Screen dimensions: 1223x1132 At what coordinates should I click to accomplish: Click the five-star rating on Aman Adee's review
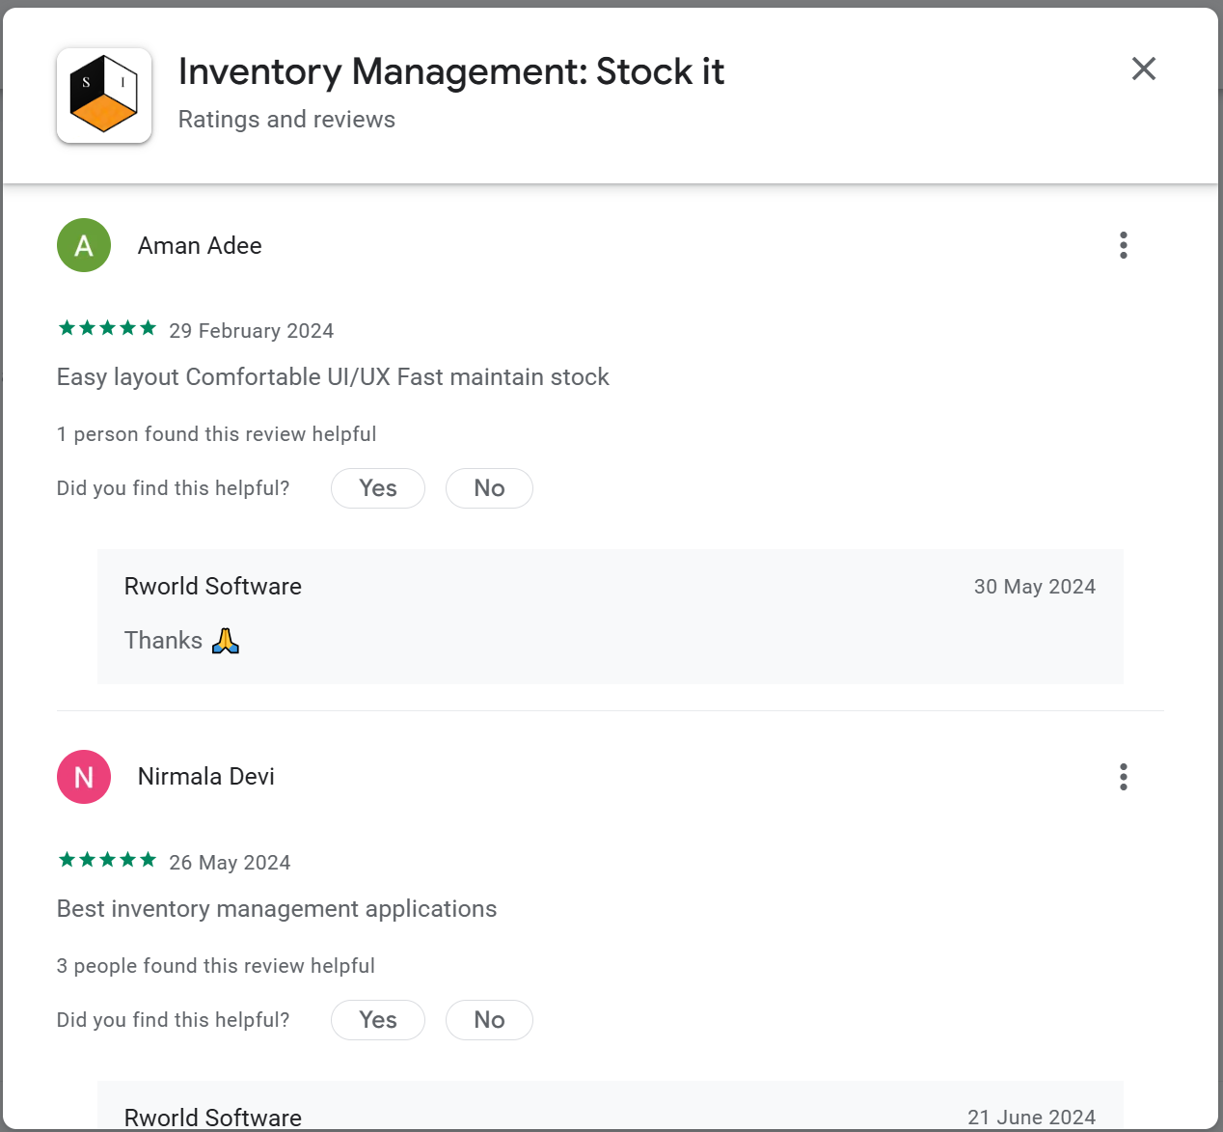107,328
